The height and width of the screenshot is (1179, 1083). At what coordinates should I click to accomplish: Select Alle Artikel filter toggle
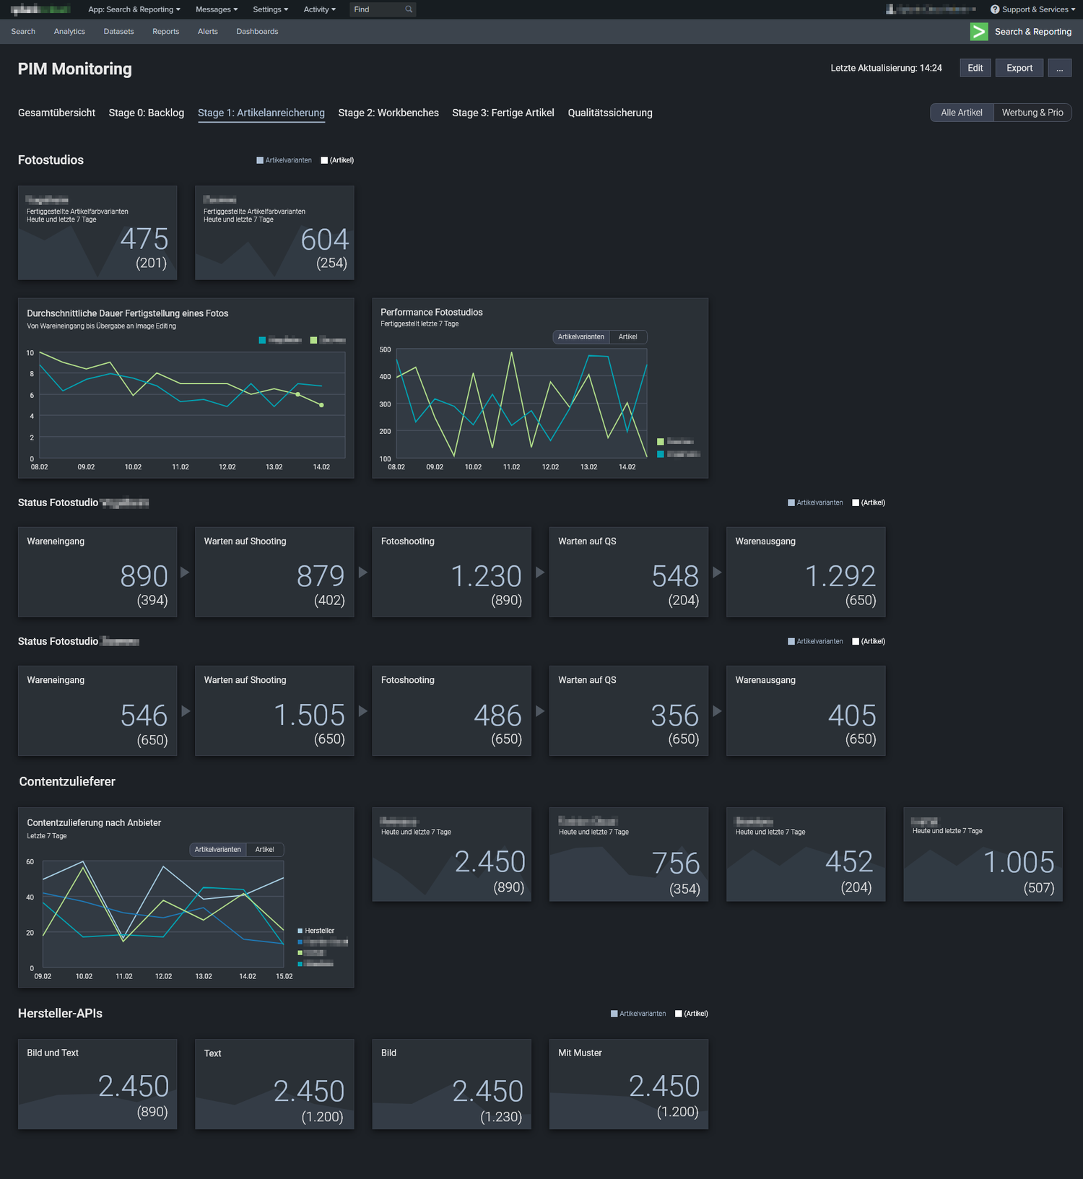point(962,113)
